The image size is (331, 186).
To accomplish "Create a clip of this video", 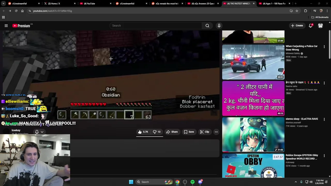I will [204, 132].
